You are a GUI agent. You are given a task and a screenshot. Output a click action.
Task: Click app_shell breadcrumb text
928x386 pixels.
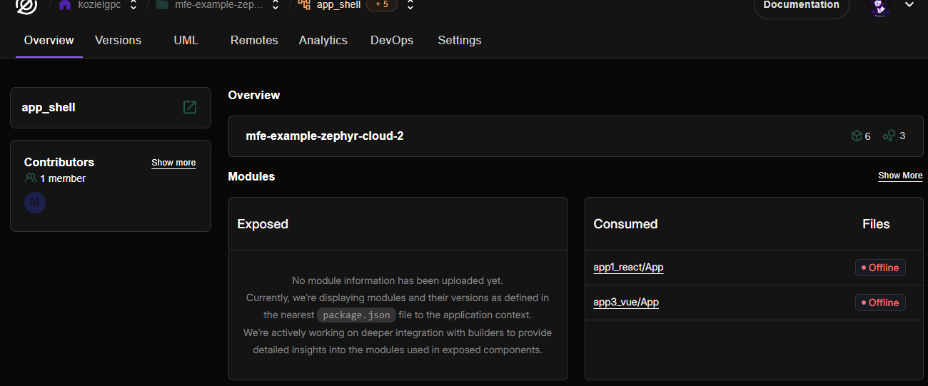pos(338,4)
